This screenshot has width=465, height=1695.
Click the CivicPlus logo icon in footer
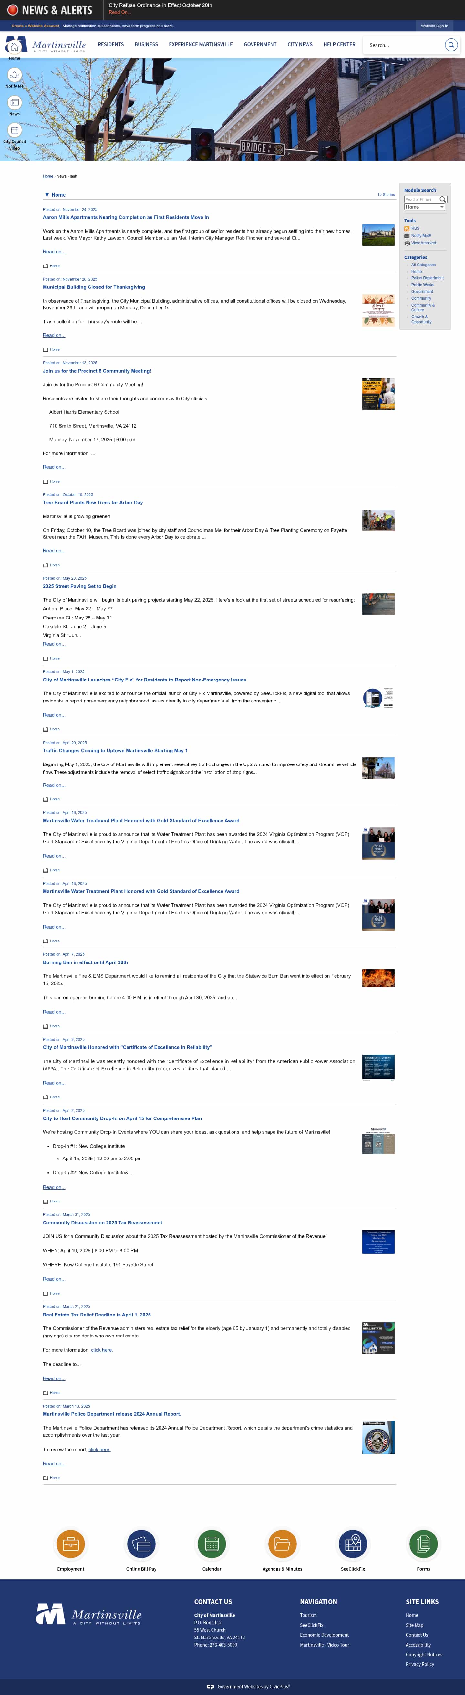tap(211, 1687)
